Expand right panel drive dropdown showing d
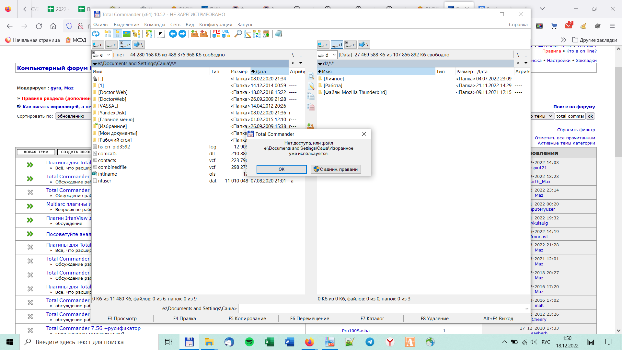The height and width of the screenshot is (350, 622). [x=334, y=55]
